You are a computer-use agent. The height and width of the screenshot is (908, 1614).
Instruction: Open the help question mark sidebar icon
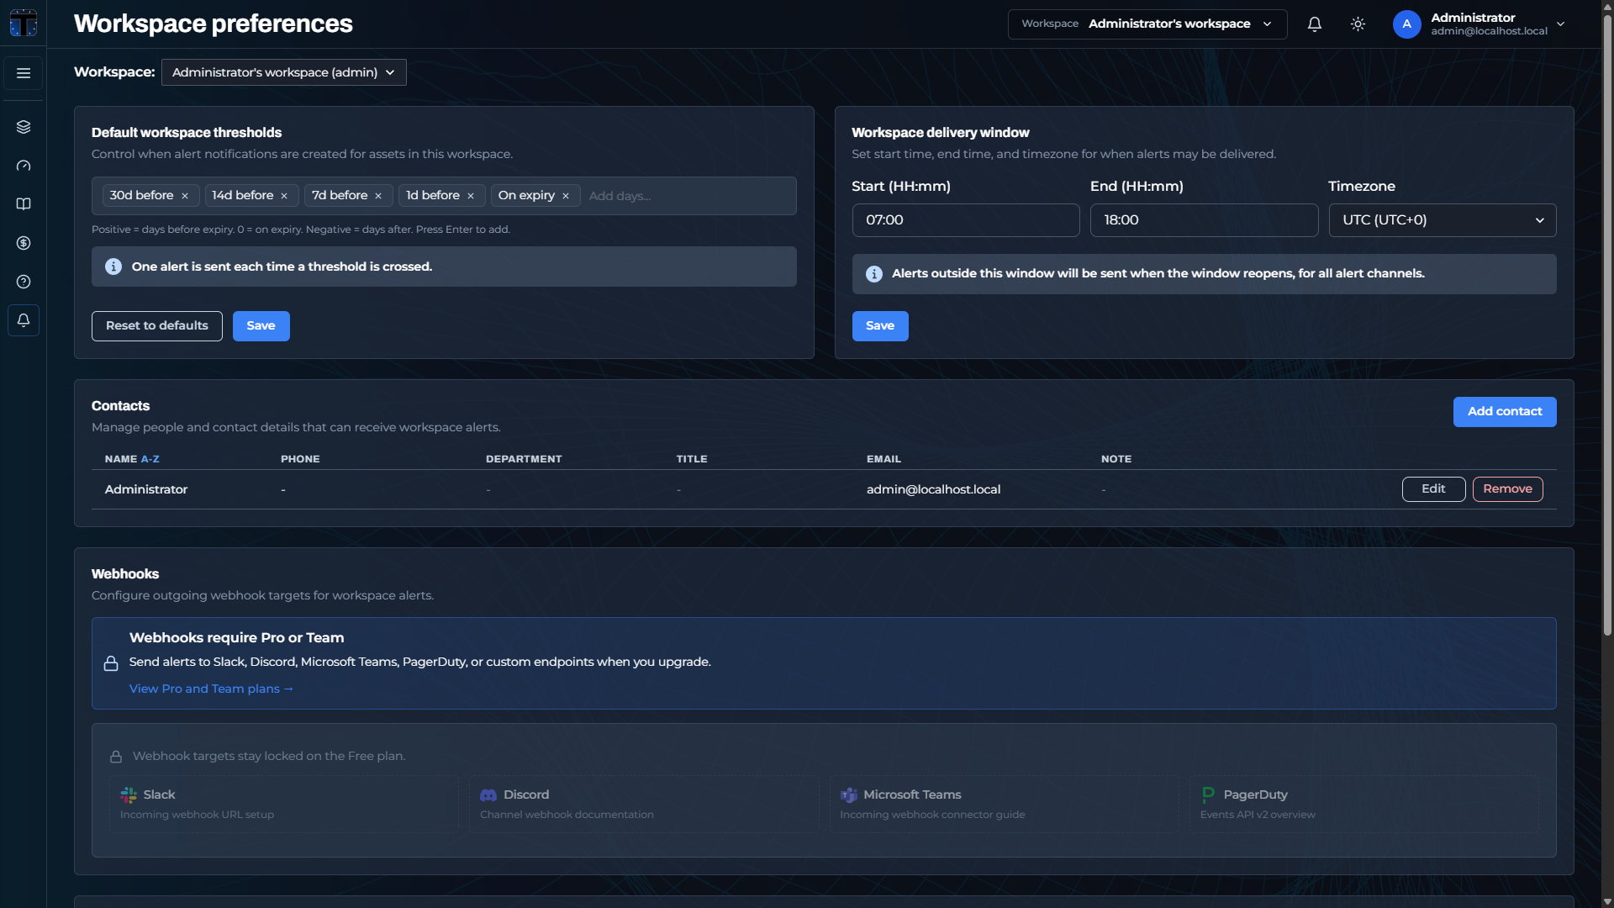point(24,282)
